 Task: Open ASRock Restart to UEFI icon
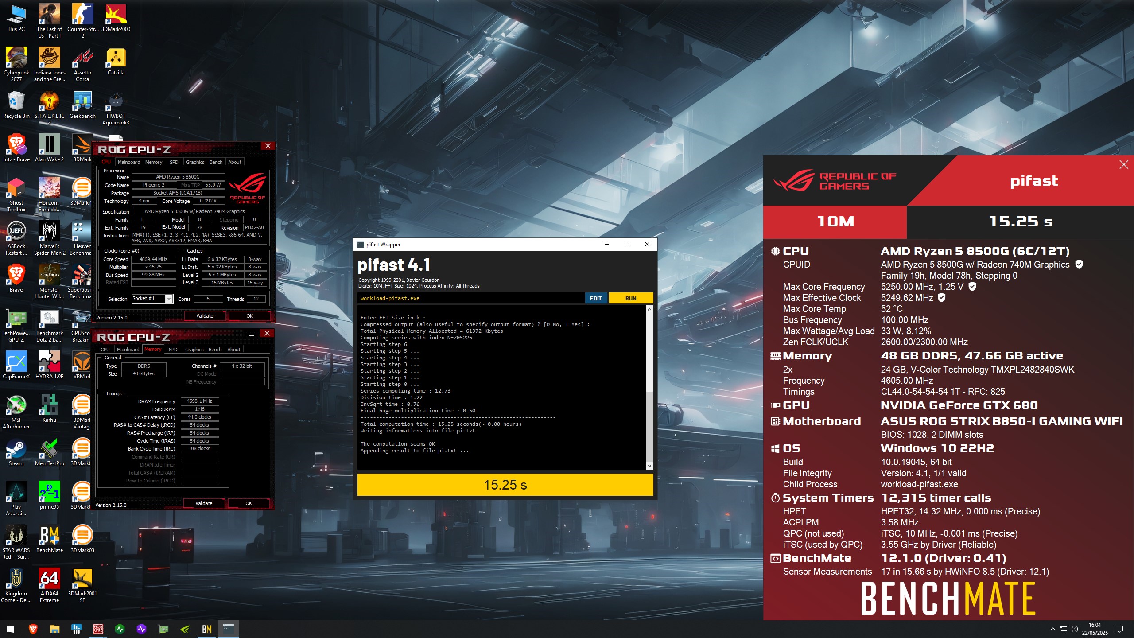coord(16,239)
